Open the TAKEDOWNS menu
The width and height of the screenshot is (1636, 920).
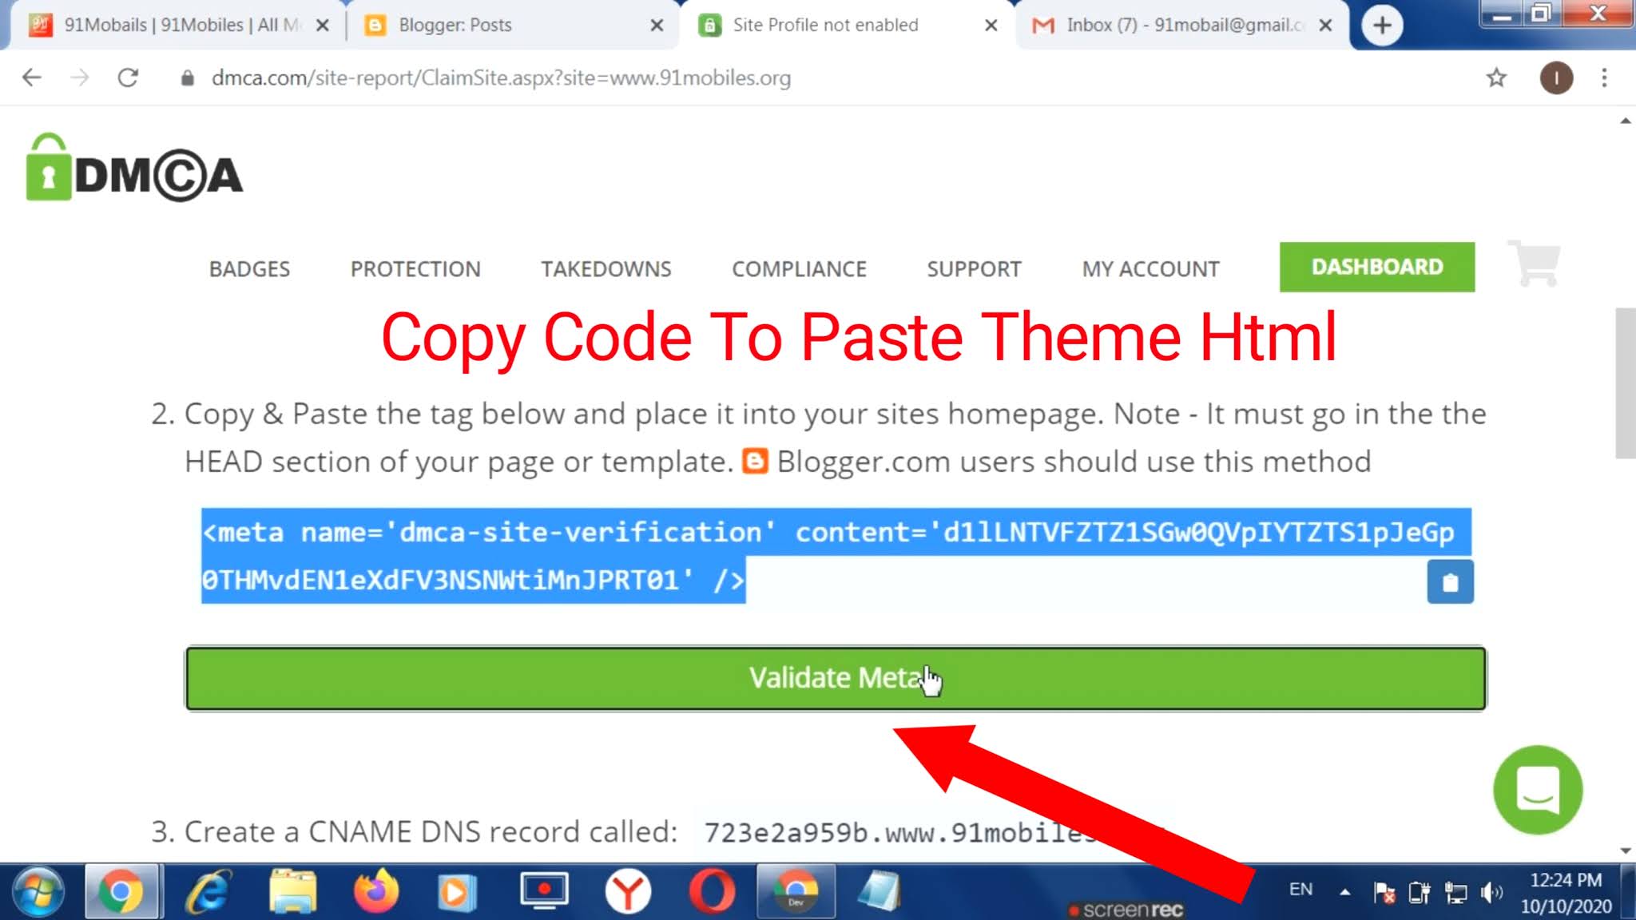[x=606, y=269]
